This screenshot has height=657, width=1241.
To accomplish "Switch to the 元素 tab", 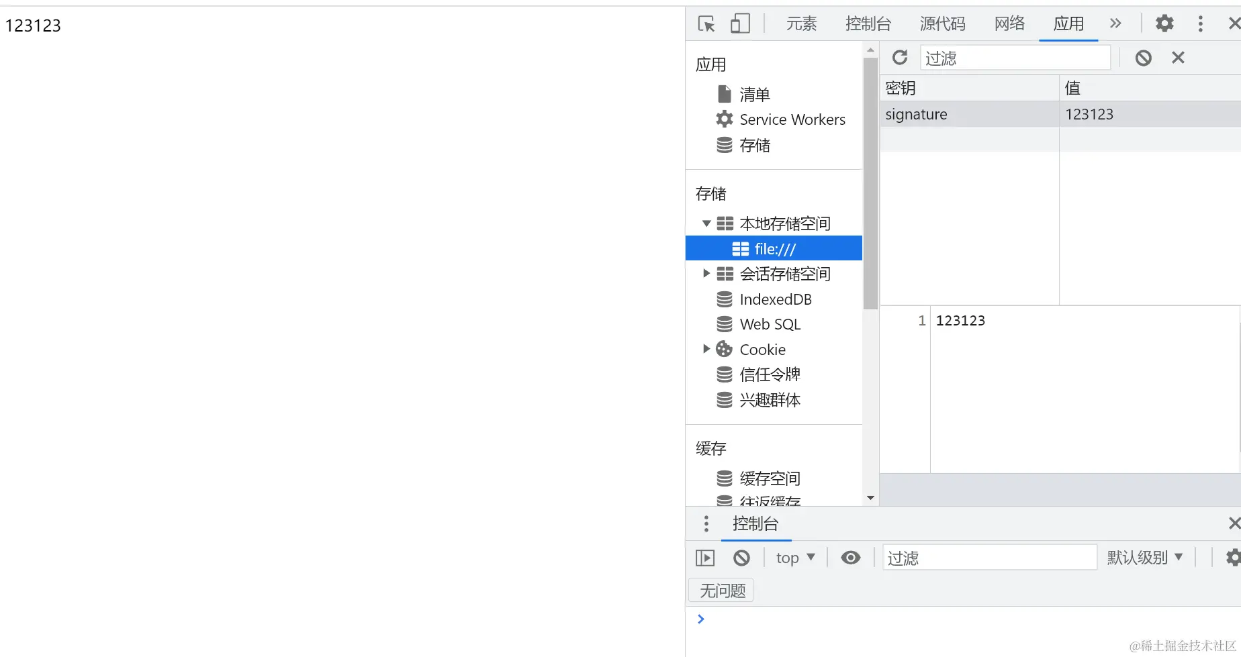I will 802,24.
